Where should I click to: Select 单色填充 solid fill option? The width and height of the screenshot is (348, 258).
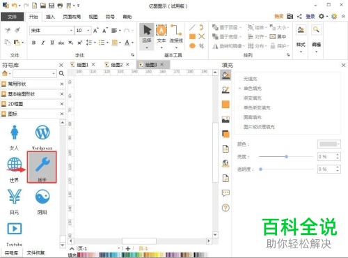[x=250, y=89]
